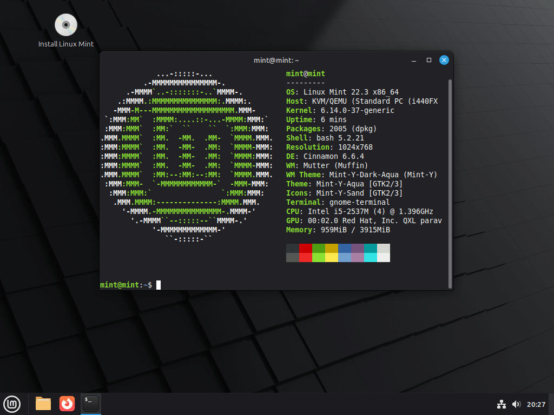This screenshot has height=415, width=554.
Task: Click the Linux Mint ASCII logo art
Action: [187, 157]
